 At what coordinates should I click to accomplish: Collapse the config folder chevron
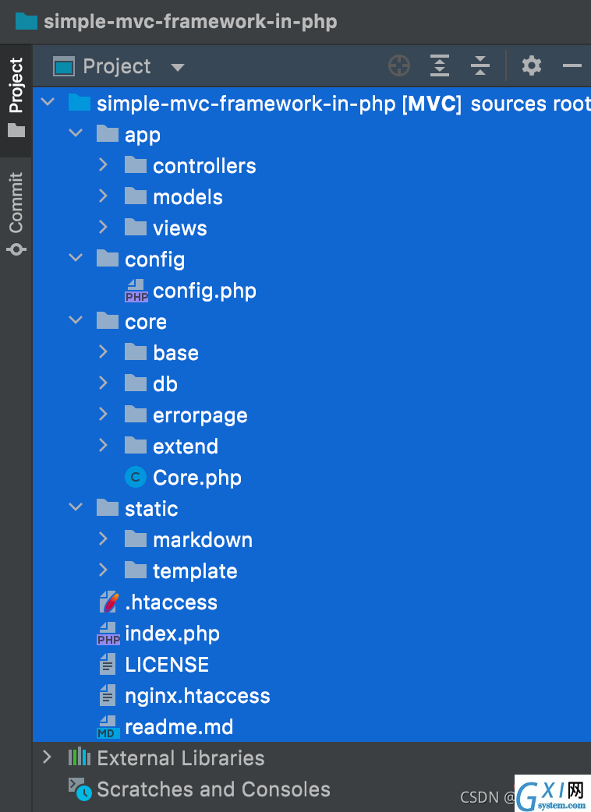pos(76,257)
